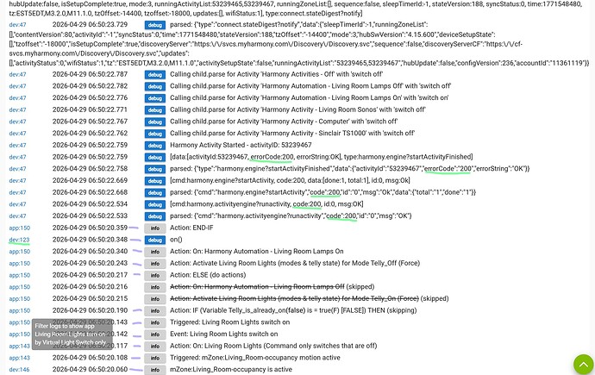Select 'Calling child.parse ... Living Room Sonos' message
This screenshot has height=375, width=595.
coord(297,109)
